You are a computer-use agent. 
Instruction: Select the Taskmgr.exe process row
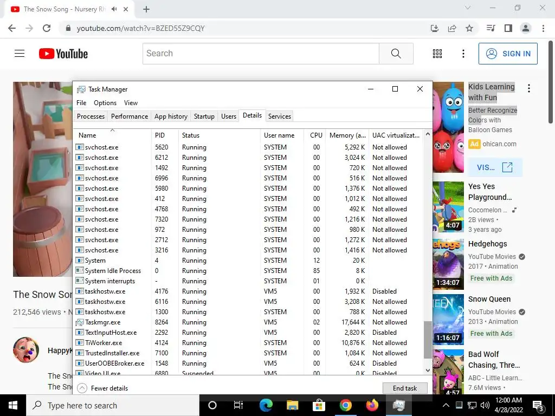click(248, 322)
